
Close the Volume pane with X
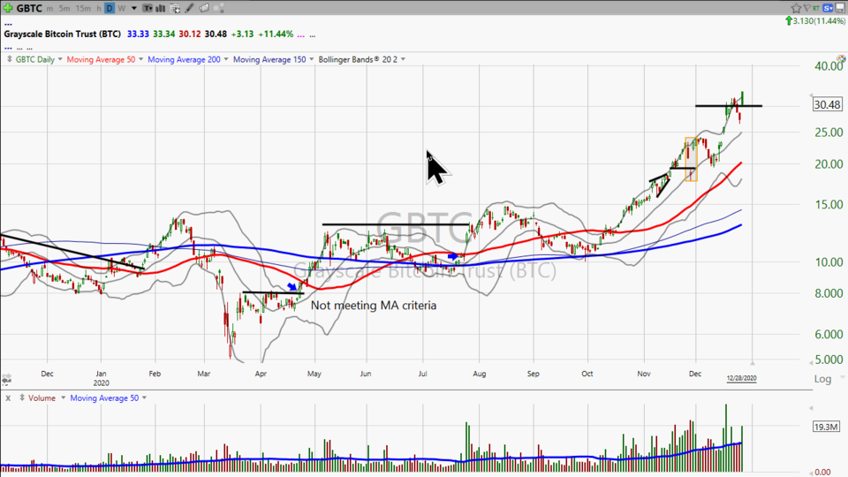8,398
